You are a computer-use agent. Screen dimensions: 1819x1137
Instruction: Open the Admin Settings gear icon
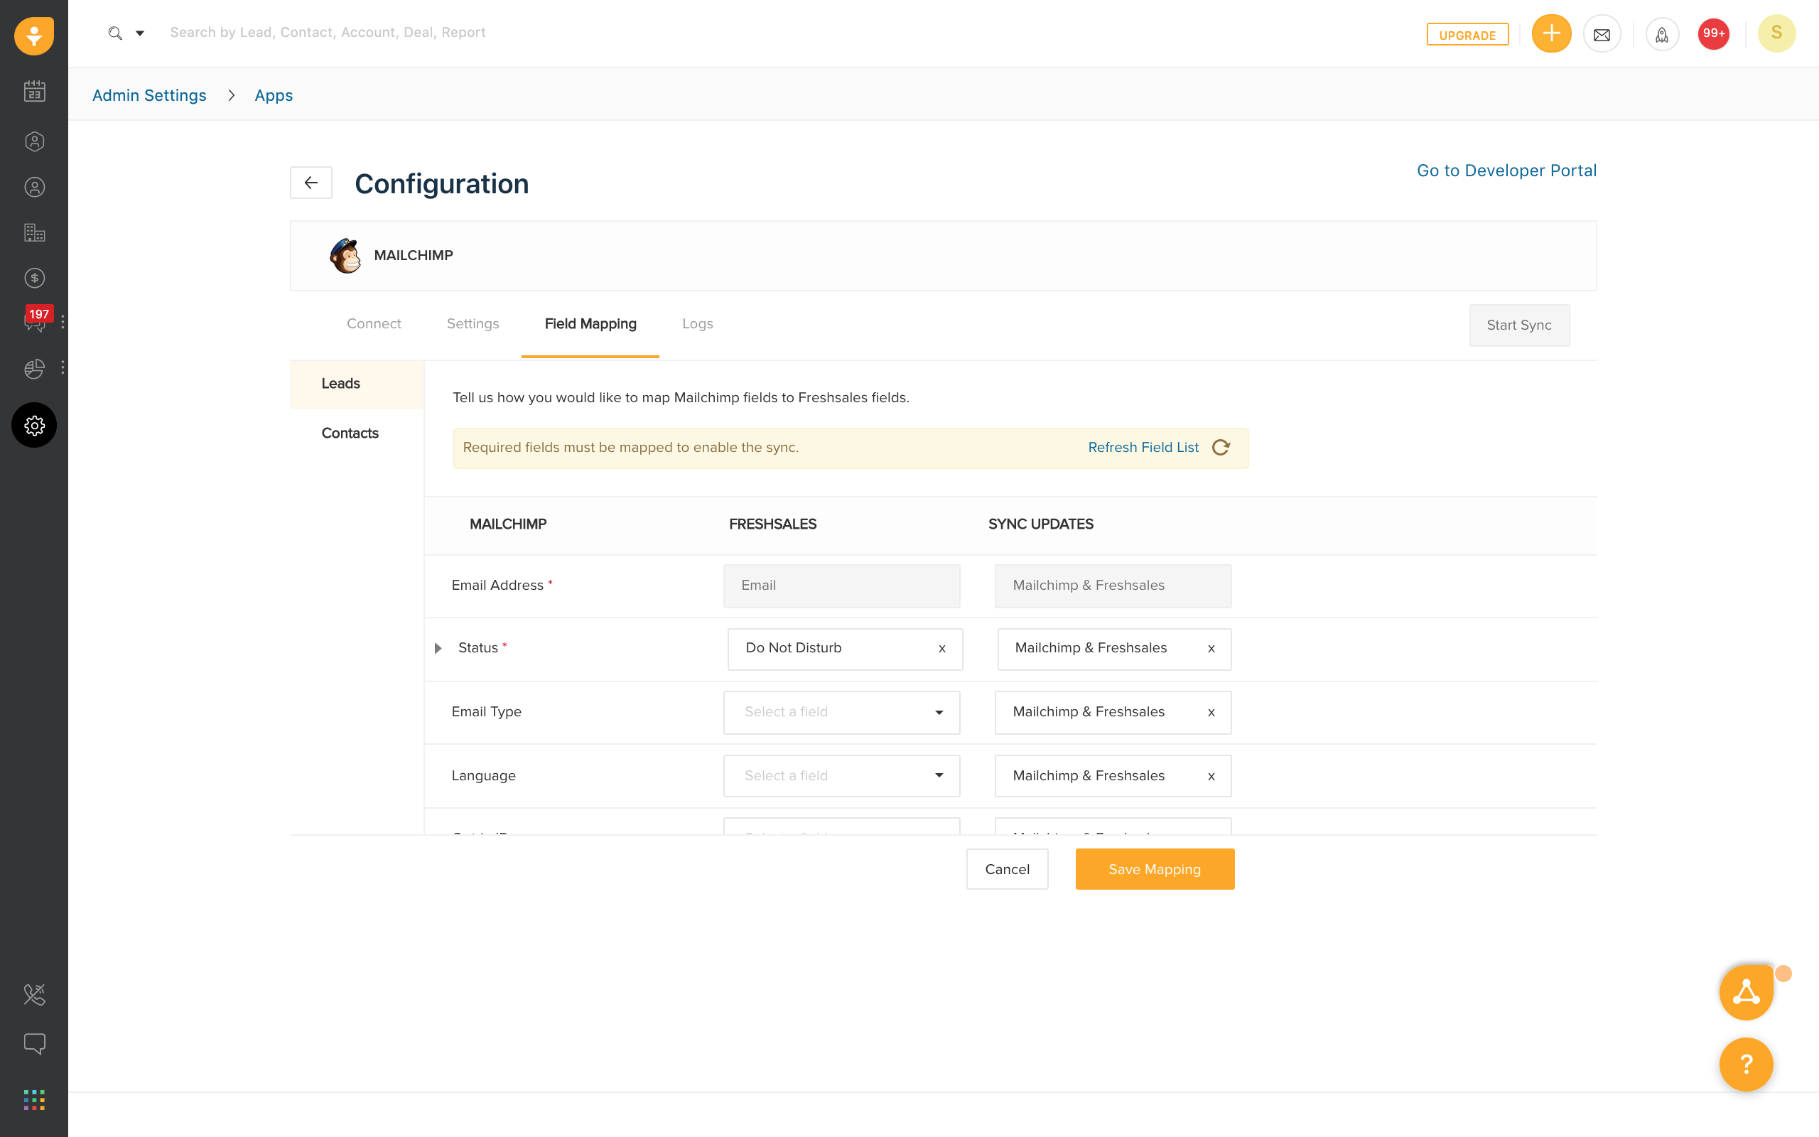point(34,426)
